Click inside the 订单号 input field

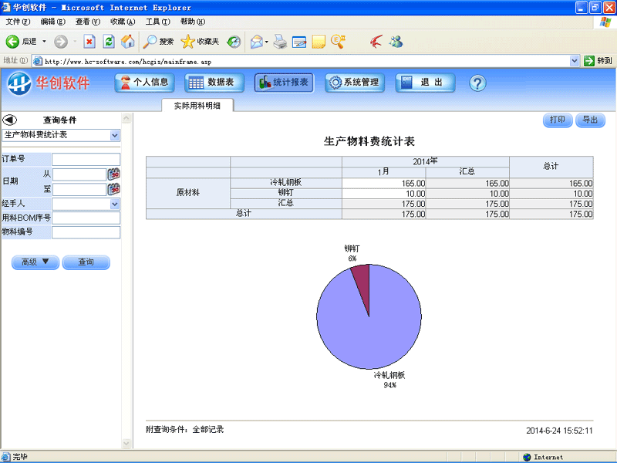pyautogui.click(x=85, y=159)
